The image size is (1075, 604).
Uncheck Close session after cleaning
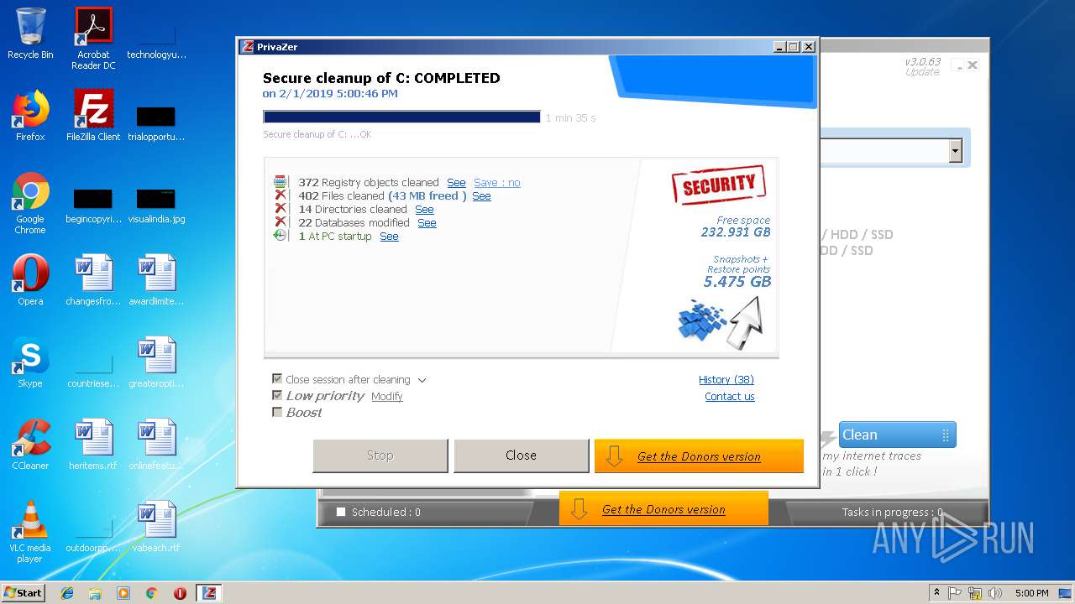pos(277,379)
